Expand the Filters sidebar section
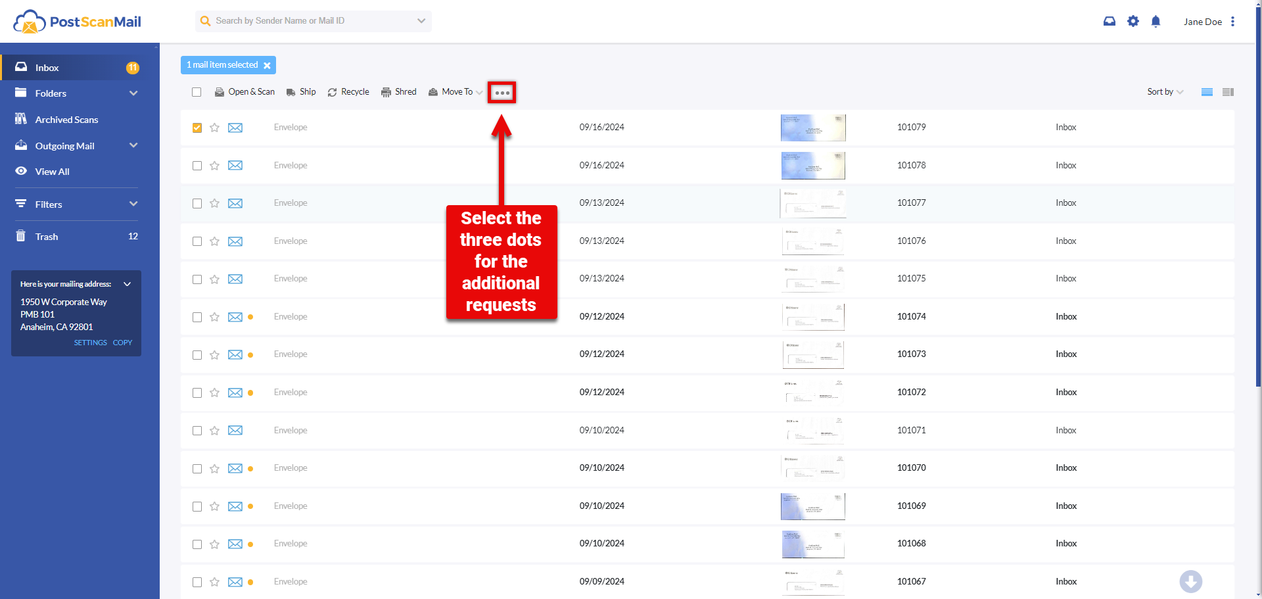 (133, 204)
